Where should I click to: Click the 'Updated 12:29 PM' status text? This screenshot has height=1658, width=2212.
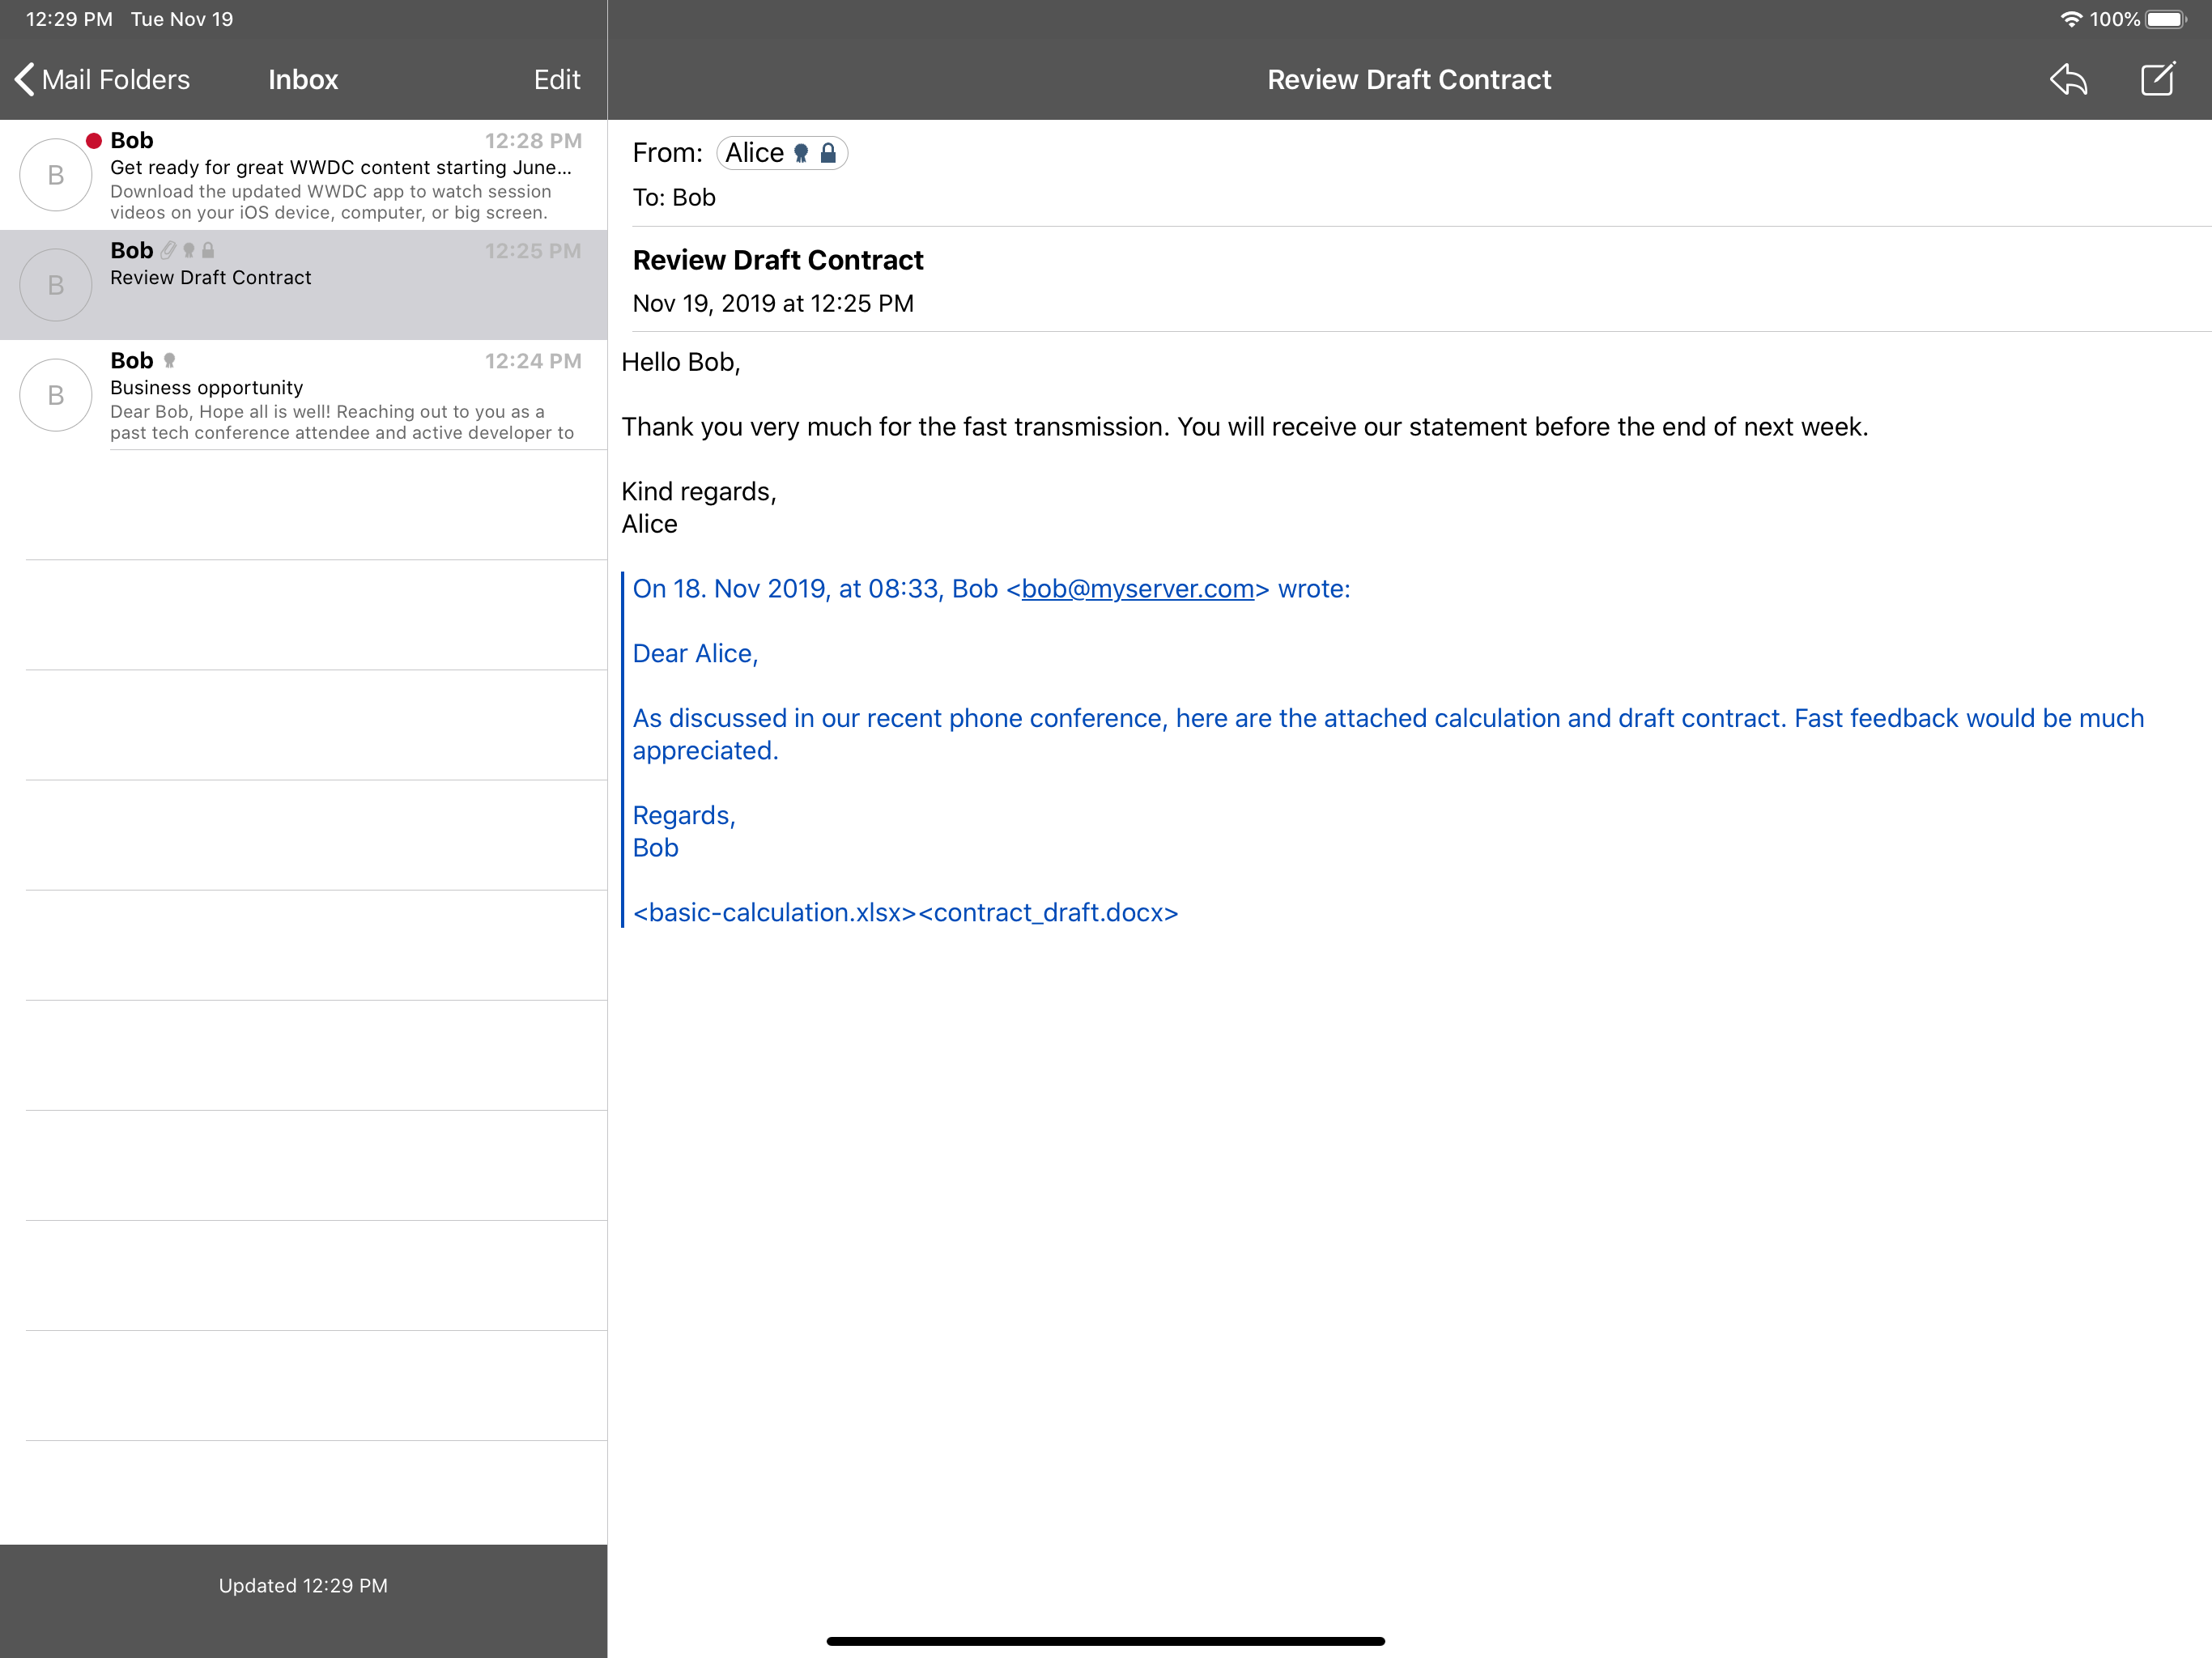click(x=303, y=1585)
